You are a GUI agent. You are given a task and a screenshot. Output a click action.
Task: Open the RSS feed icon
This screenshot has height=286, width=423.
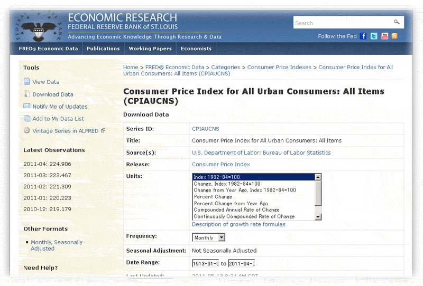394,36
